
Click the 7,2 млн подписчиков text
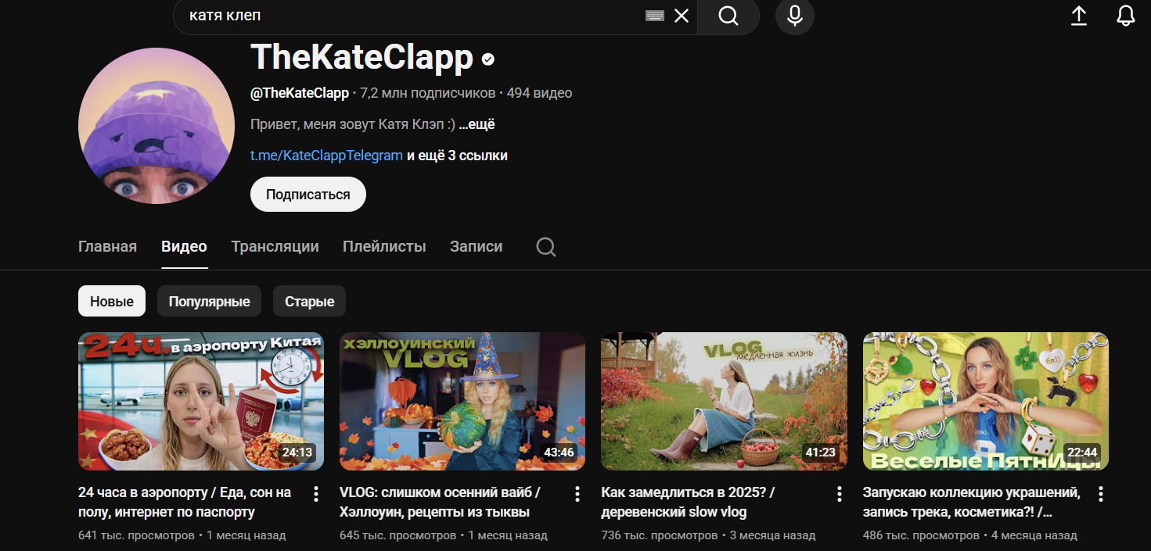[428, 93]
